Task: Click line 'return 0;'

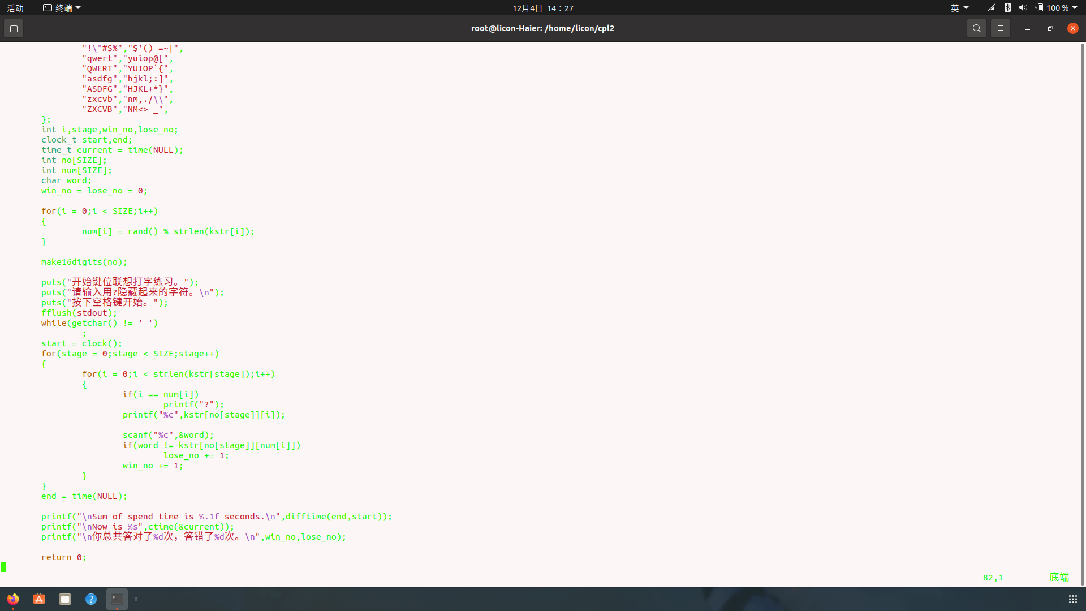Action: 64,557
